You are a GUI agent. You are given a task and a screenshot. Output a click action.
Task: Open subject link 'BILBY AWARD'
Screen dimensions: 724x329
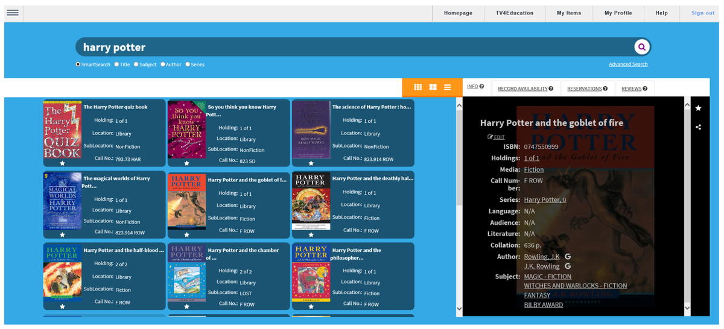click(x=544, y=305)
